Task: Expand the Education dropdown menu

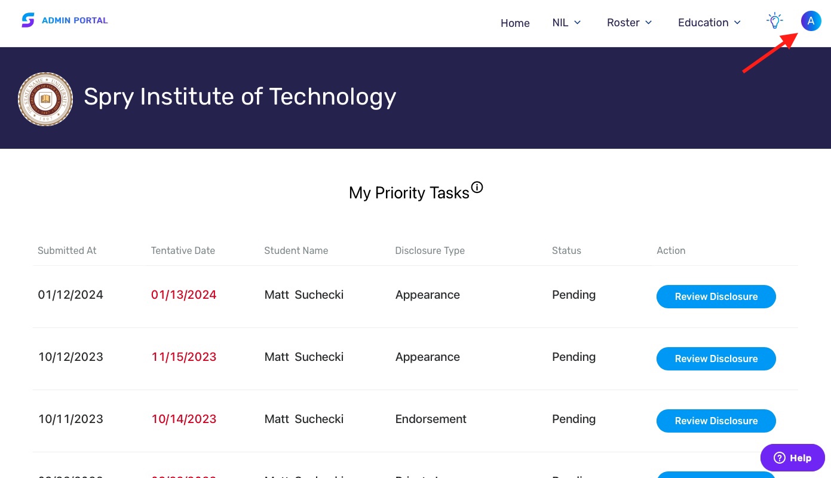Action: [709, 23]
